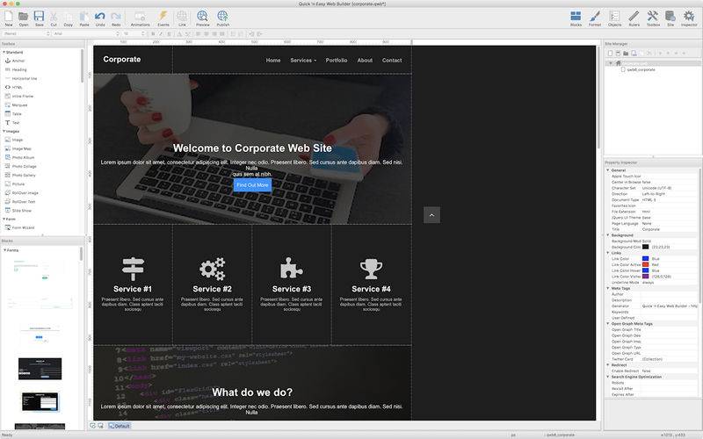Image resolution: width=703 pixels, height=439 pixels.
Task: Click the Save floppy disk icon
Action: click(x=40, y=17)
